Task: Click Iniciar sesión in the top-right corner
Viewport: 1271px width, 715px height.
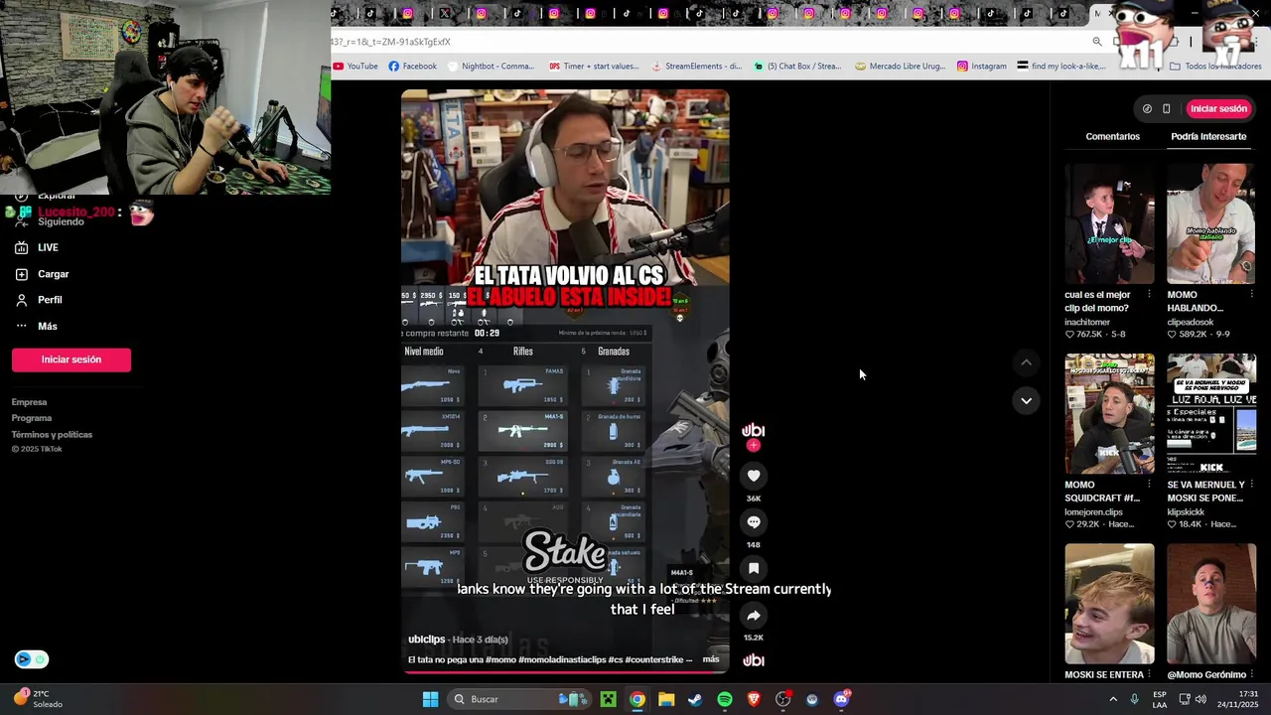Action: [1218, 109]
